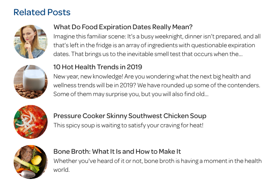The width and height of the screenshot is (280, 187).
Task: Go to Pressure Cooker Skinny Southwest Chicken Soup
Action: pos(130,116)
